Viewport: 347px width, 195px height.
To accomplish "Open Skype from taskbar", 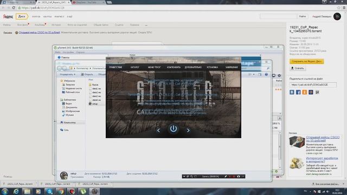I will [x=49, y=191].
